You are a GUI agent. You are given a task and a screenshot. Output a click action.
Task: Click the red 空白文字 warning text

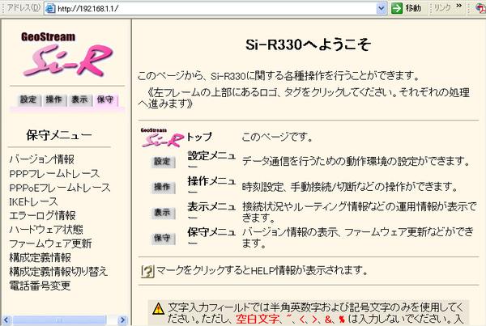[x=258, y=319]
